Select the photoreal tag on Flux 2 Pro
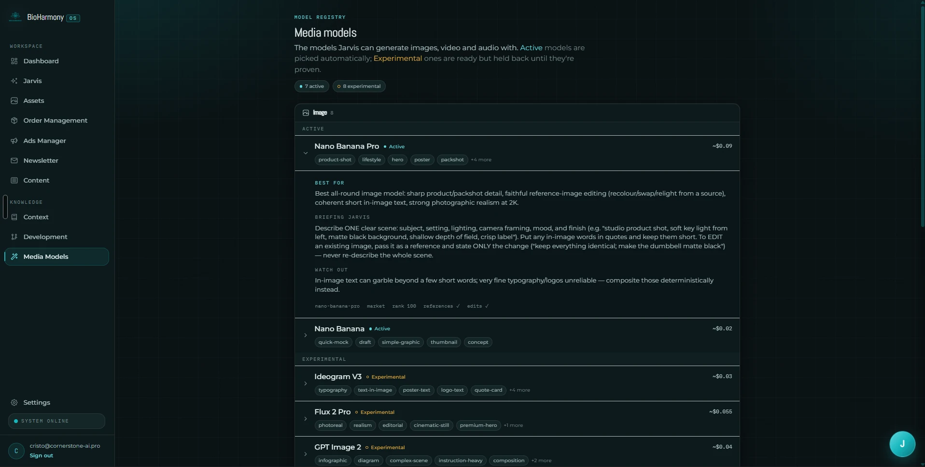Viewport: 925px width, 467px height. (x=331, y=425)
